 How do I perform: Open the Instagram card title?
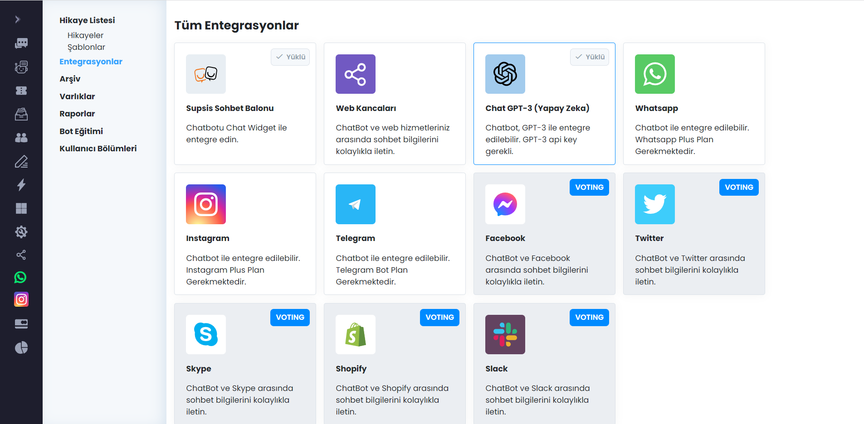[208, 238]
